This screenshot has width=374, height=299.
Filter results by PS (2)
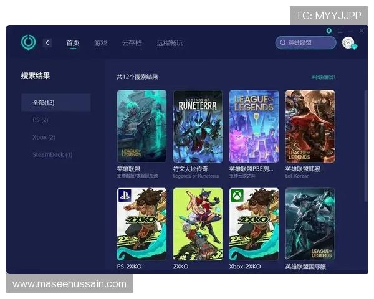click(41, 120)
